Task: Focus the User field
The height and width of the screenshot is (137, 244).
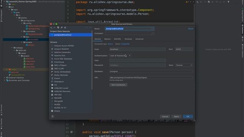Action: click(137, 61)
